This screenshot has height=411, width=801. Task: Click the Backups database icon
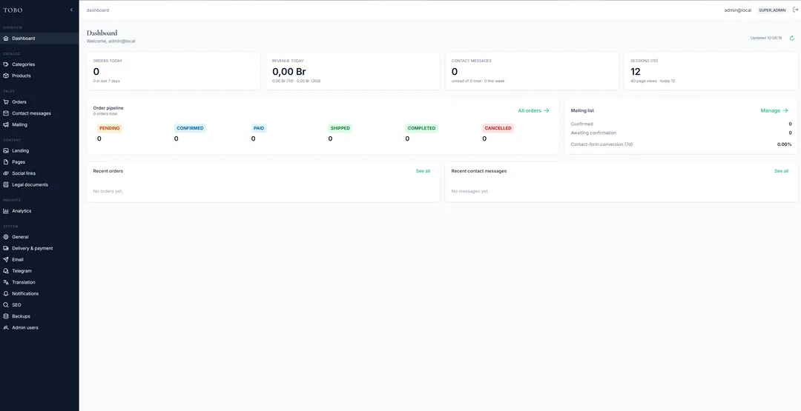click(x=6, y=316)
